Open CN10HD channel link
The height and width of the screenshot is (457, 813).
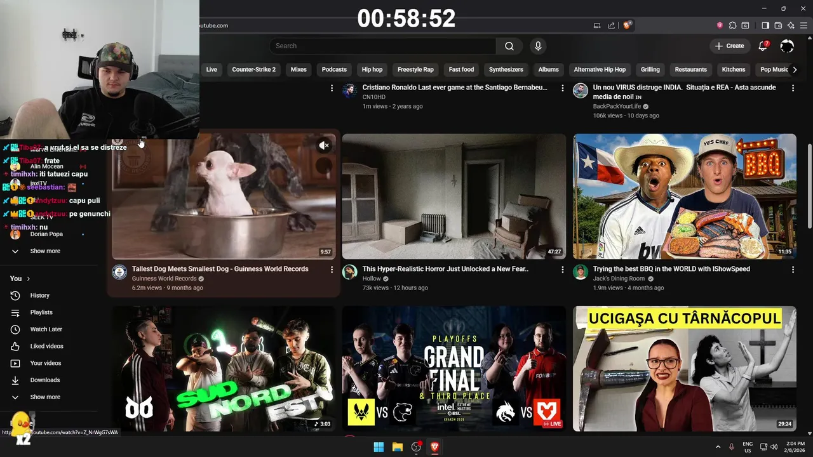pos(373,97)
